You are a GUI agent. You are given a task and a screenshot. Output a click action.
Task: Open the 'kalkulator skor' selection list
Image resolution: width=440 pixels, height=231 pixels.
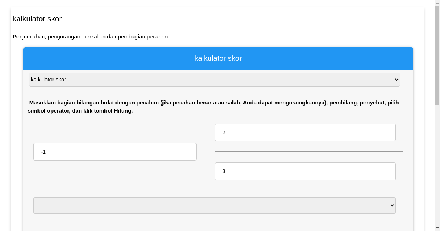[x=214, y=80]
